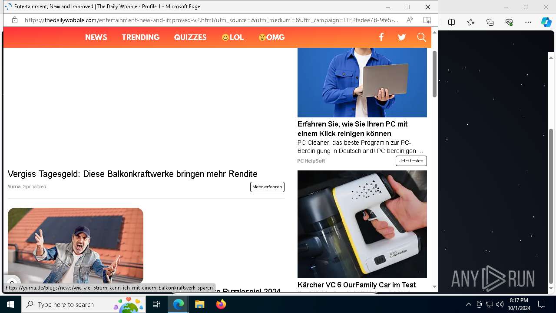The image size is (556, 313).
Task: Click the PC HelpSoft sponsor label
Action: click(311, 161)
